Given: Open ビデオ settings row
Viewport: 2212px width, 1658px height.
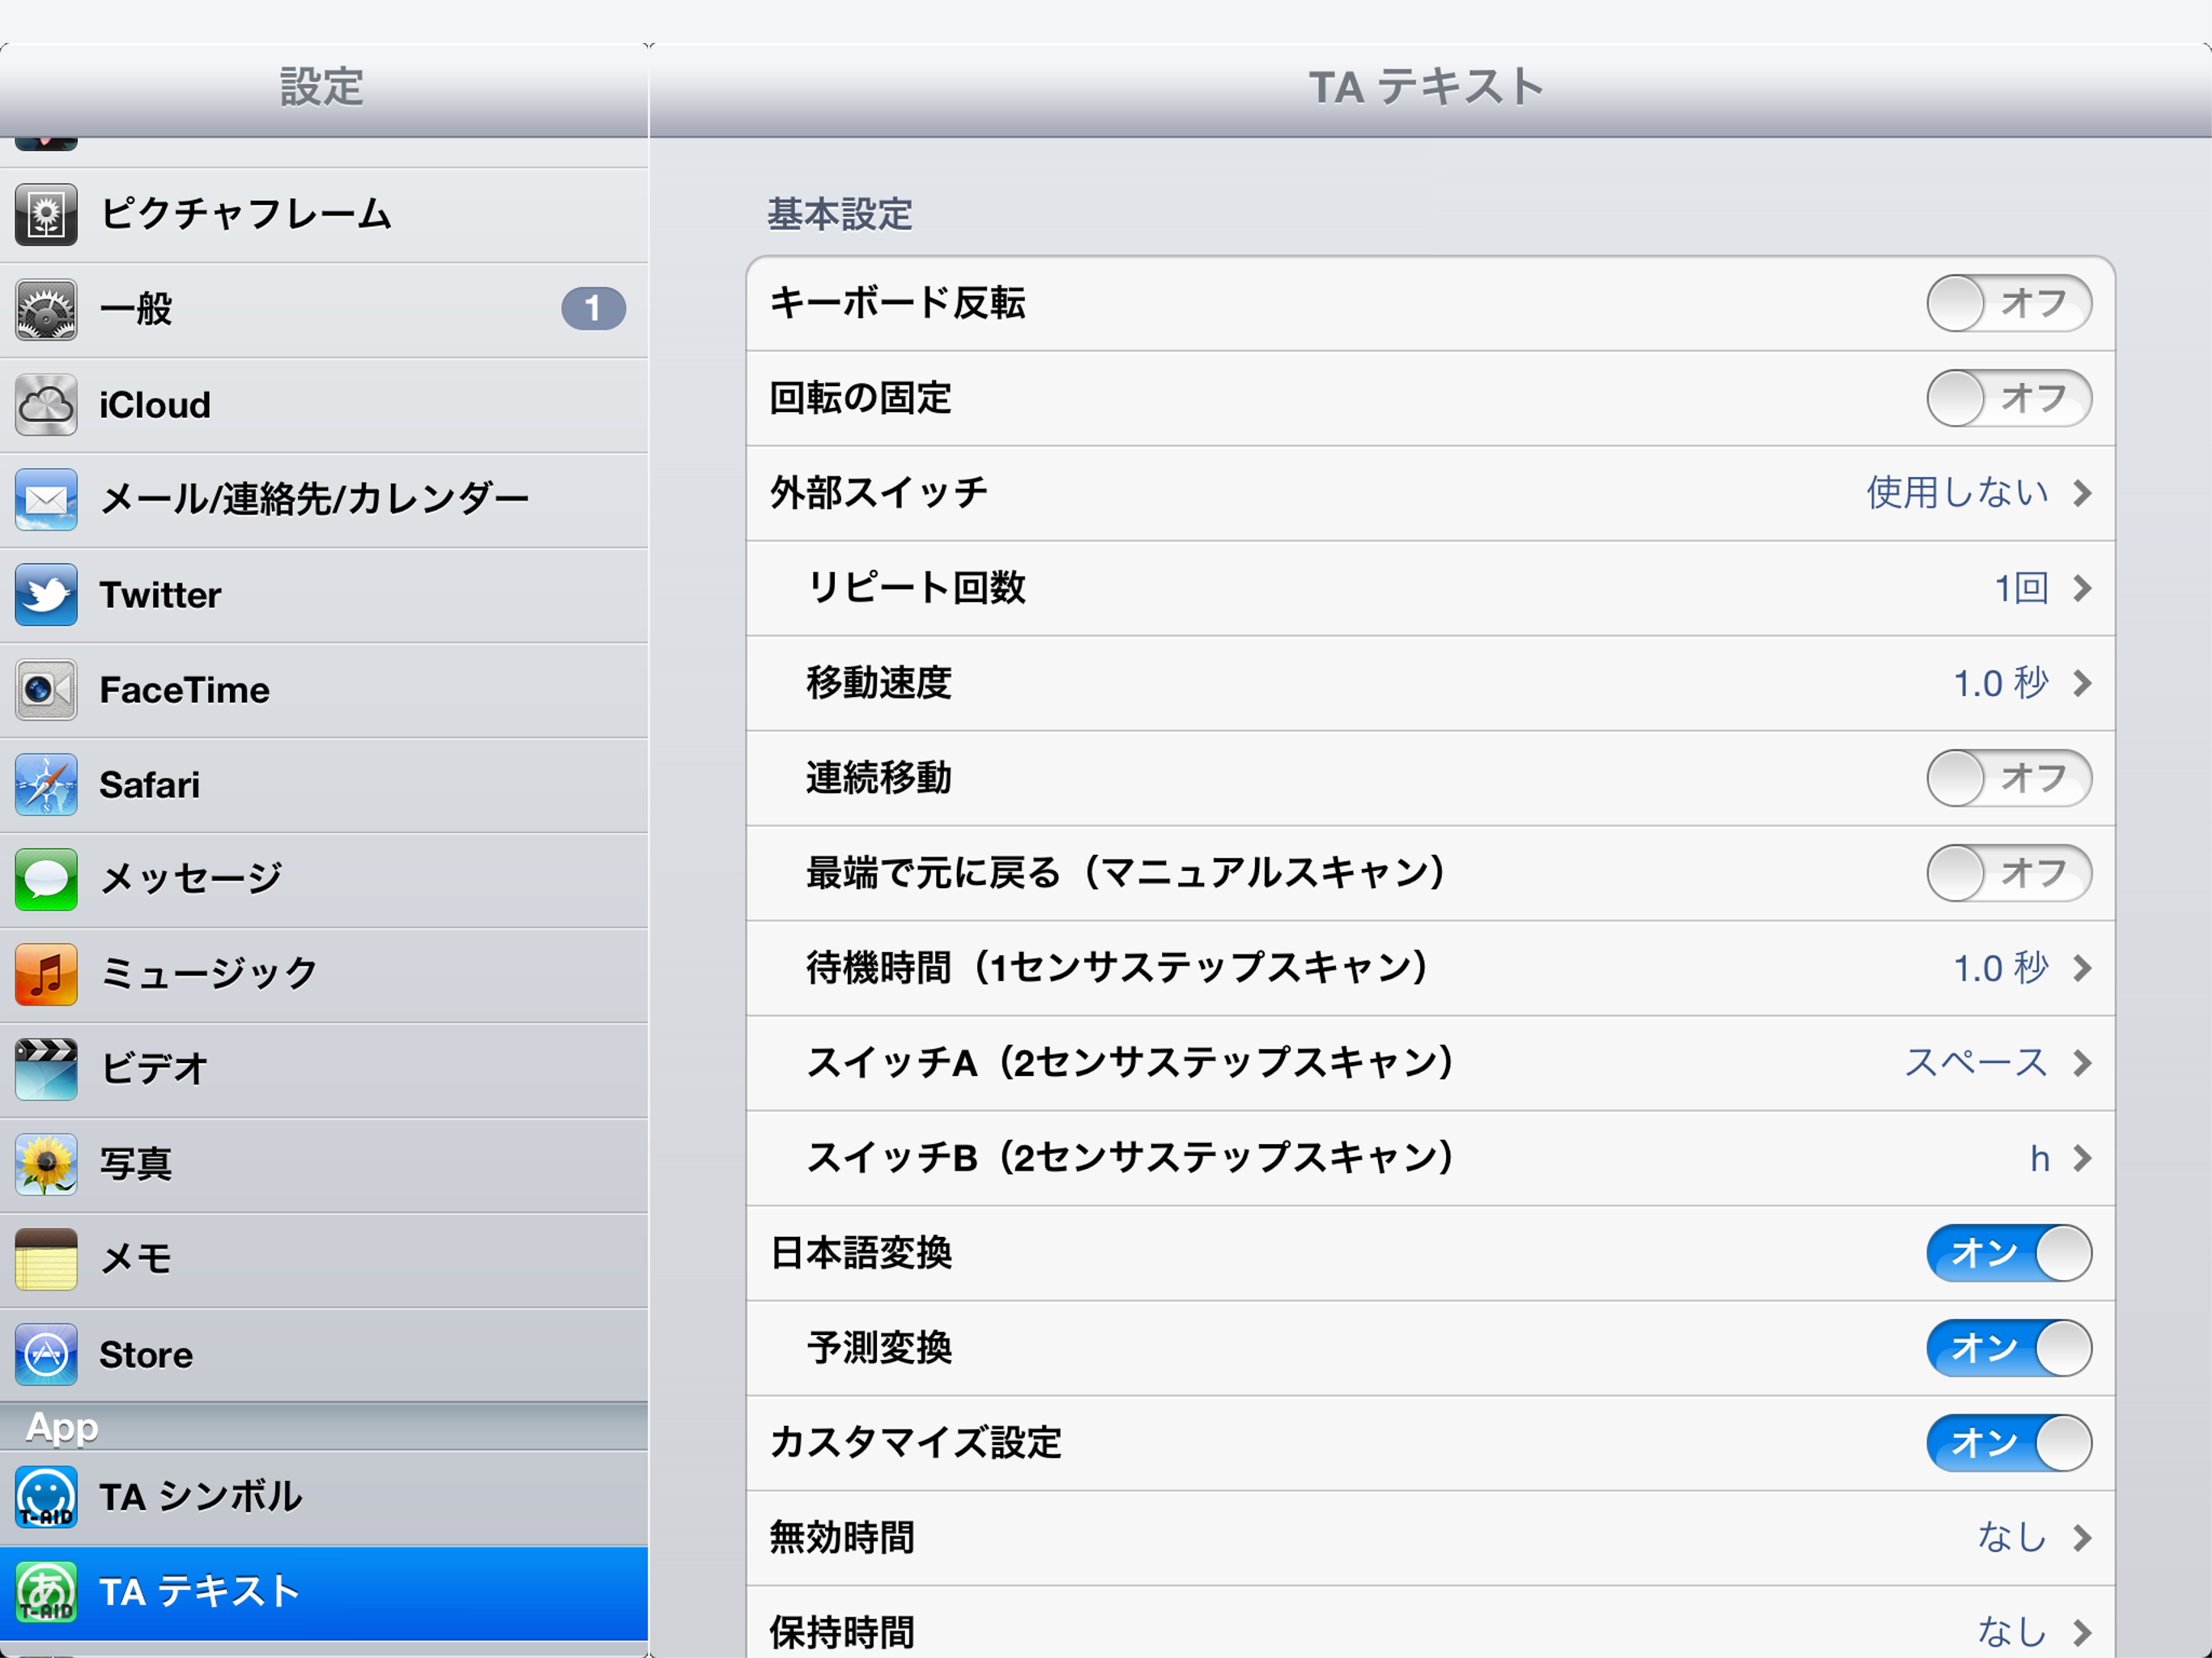Looking at the screenshot, I should pos(324,1070).
